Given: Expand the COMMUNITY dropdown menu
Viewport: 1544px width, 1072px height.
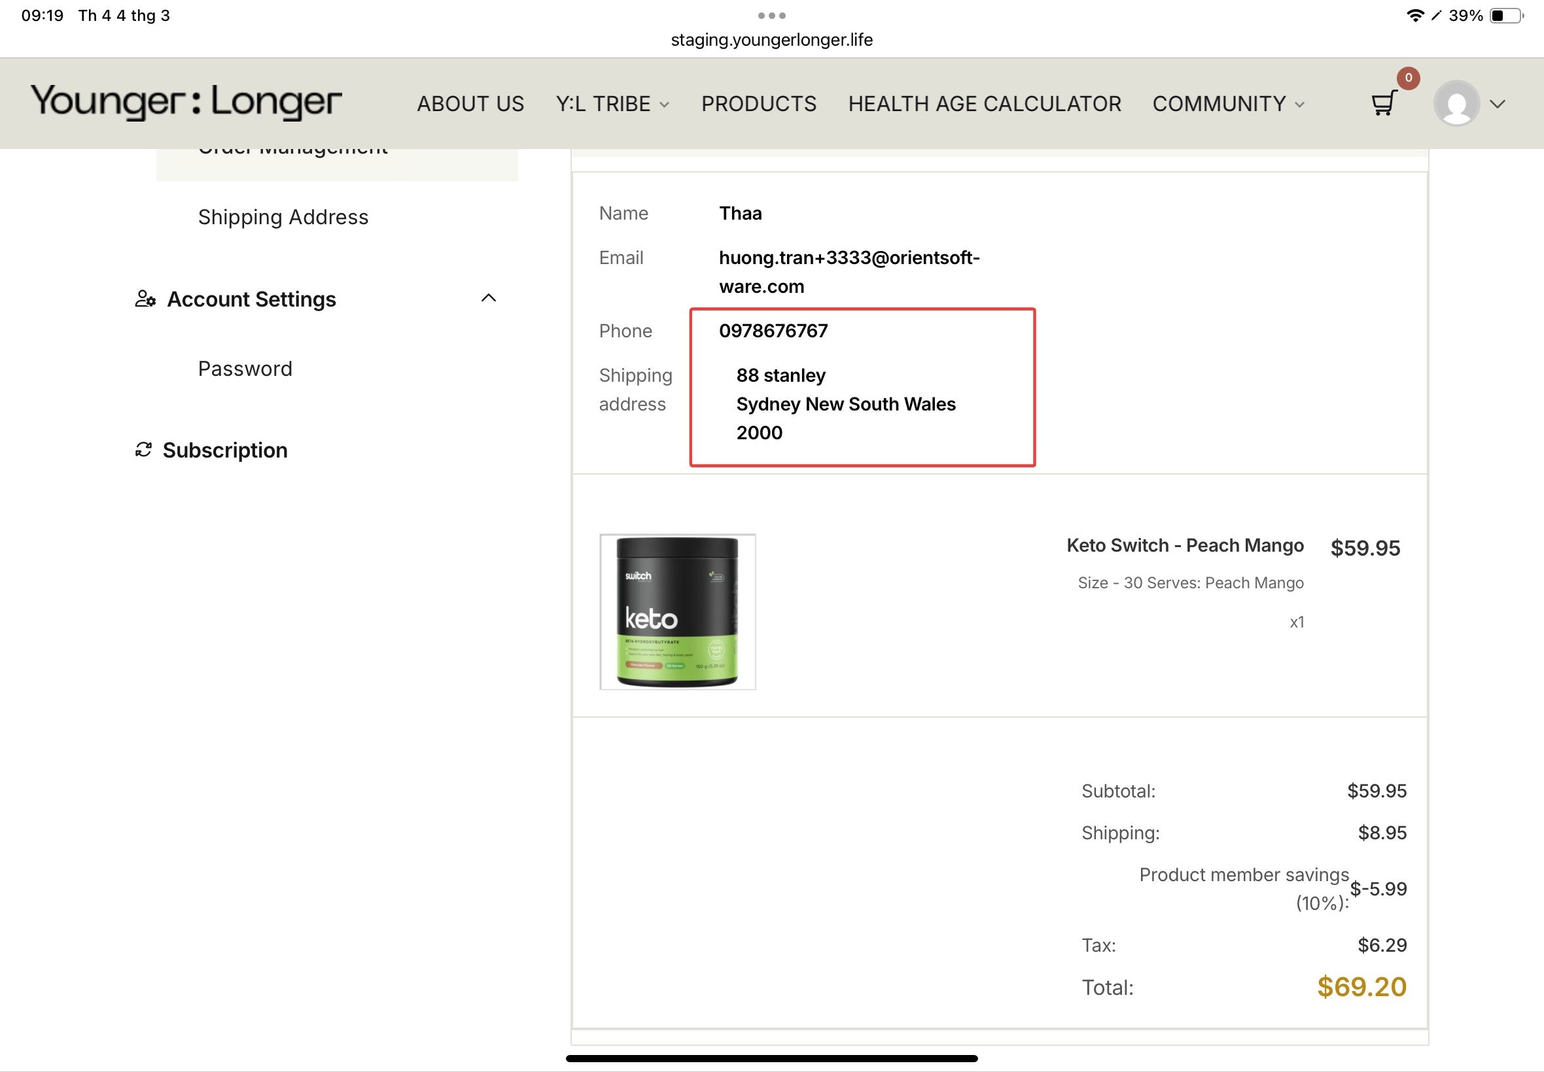Looking at the screenshot, I should [x=1227, y=104].
